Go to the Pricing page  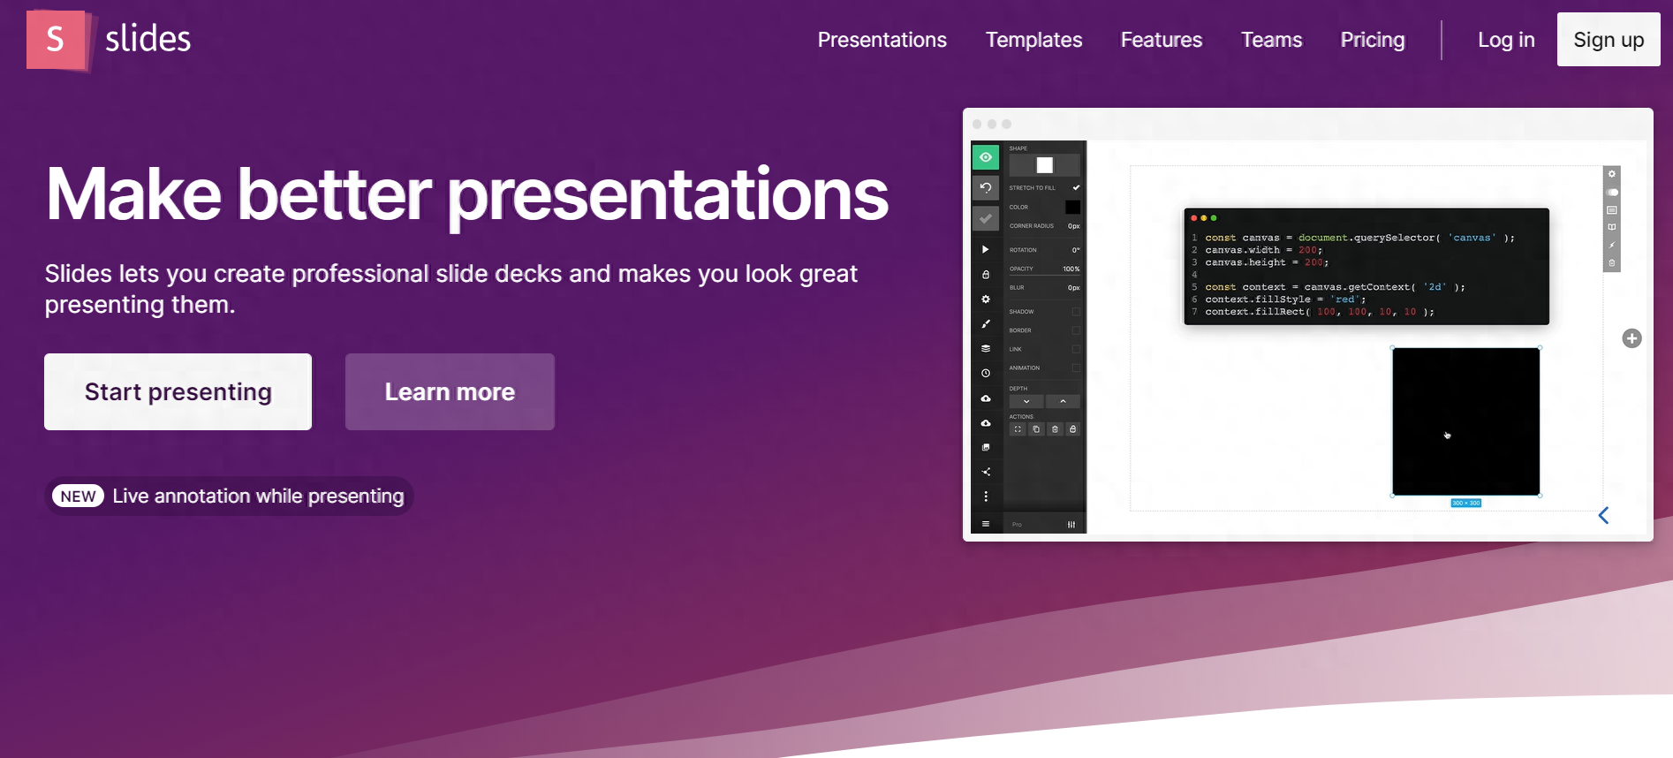pos(1373,40)
